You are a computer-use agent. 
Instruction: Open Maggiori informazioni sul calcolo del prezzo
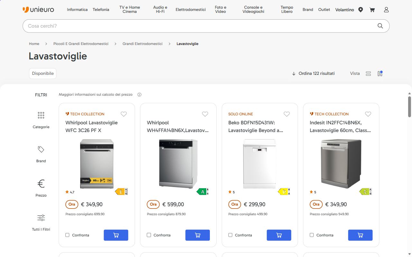click(96, 94)
